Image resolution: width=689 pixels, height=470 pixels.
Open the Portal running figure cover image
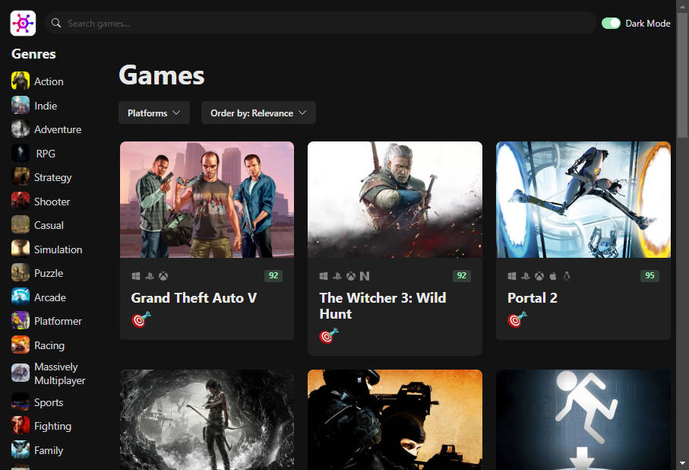coord(583,420)
